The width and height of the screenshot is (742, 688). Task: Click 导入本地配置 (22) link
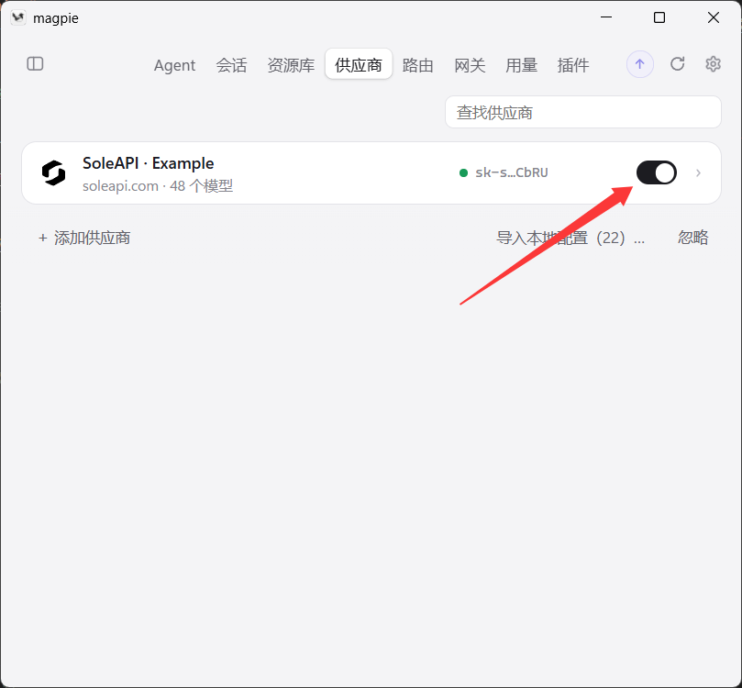click(570, 238)
